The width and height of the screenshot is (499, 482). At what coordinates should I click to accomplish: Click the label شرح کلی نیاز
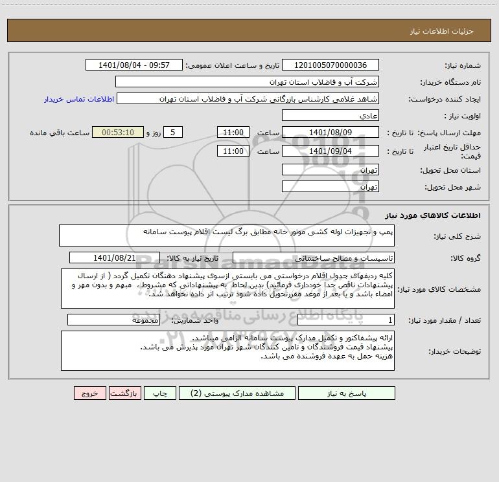458,236
